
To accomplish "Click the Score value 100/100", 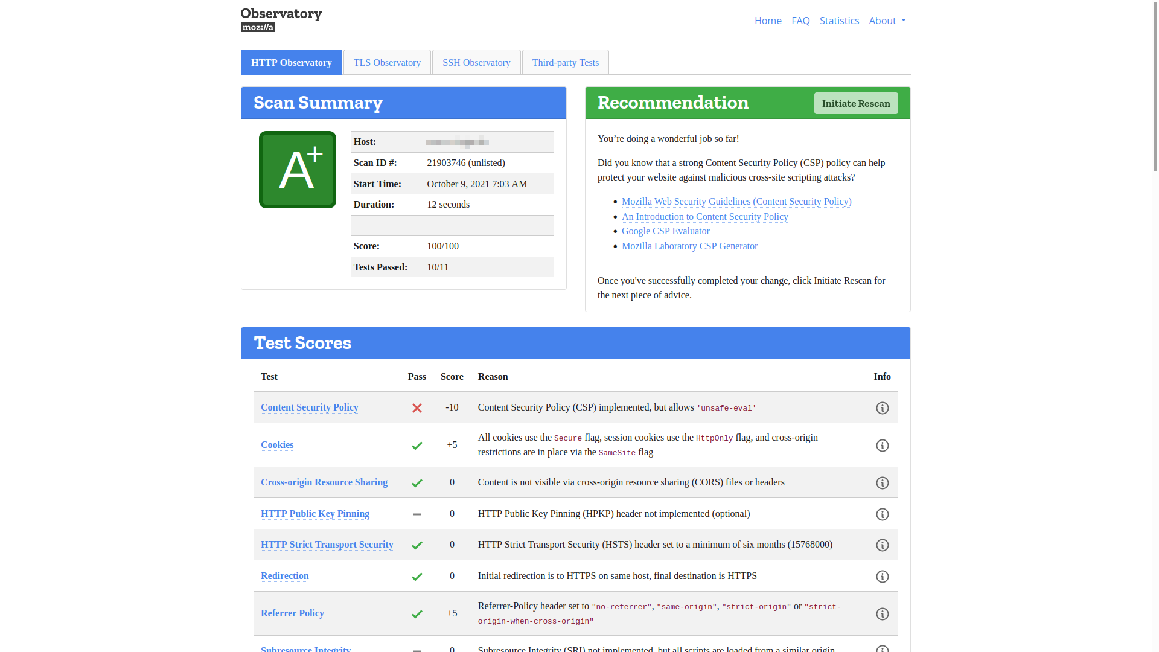I will coord(442,246).
